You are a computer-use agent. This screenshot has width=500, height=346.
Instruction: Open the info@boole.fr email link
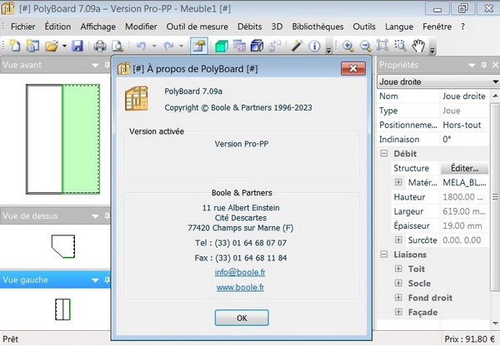[240, 273]
